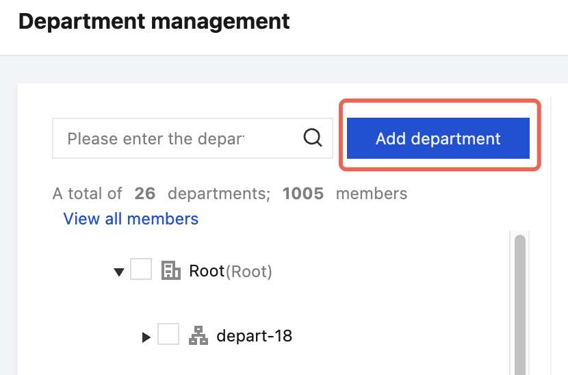
Task: Open the View all members link
Action: coord(131,219)
